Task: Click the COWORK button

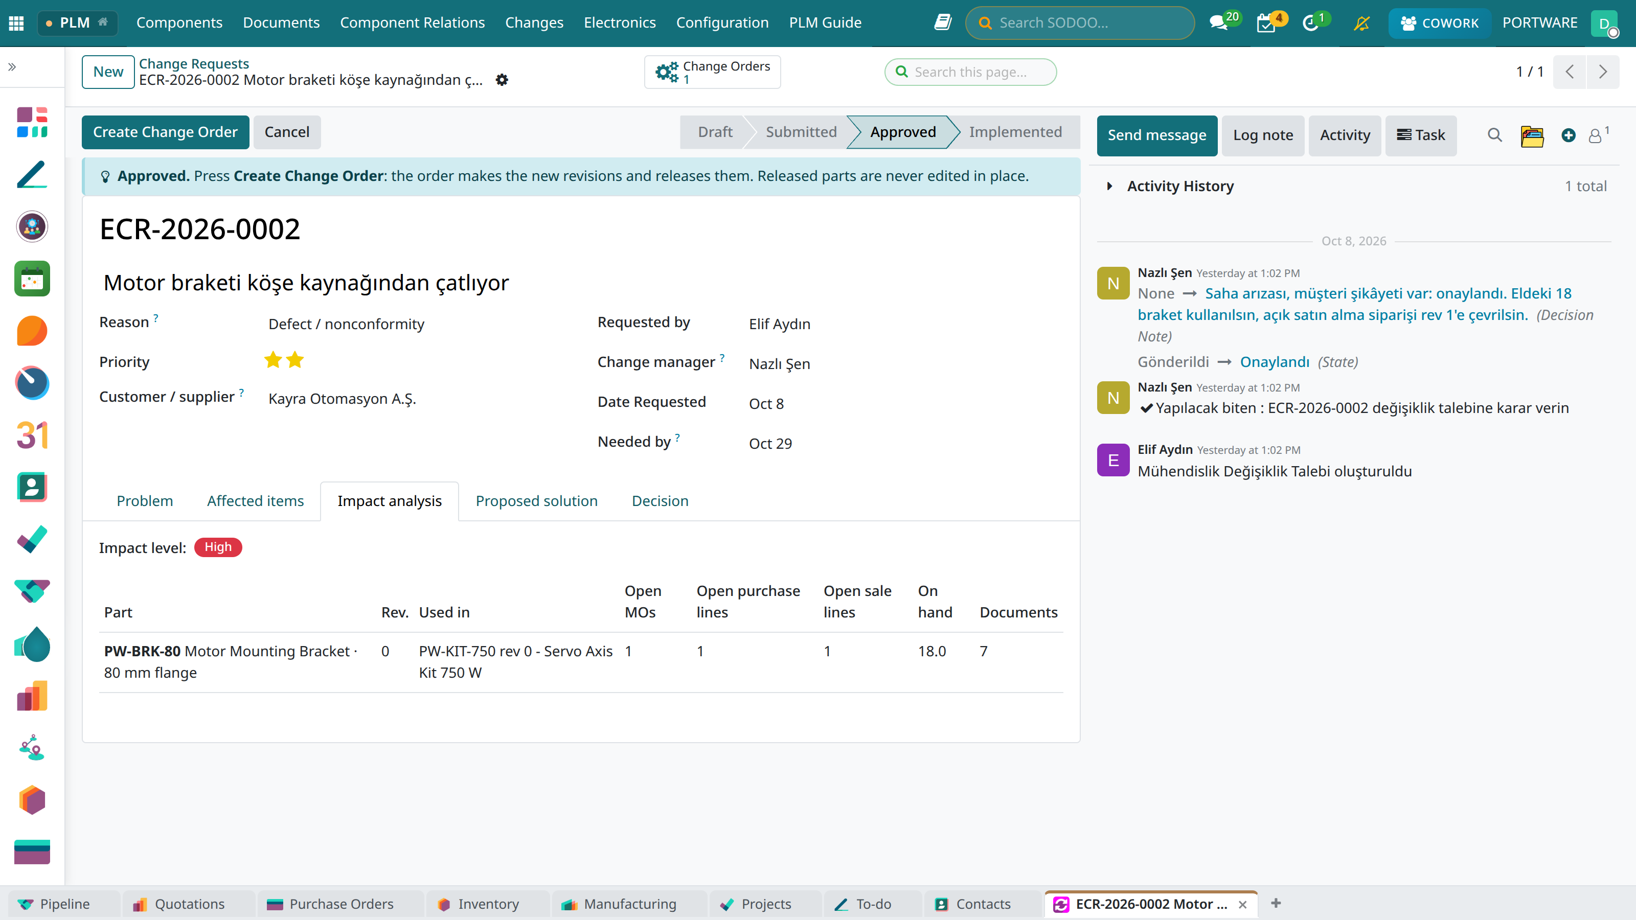Action: click(1439, 23)
